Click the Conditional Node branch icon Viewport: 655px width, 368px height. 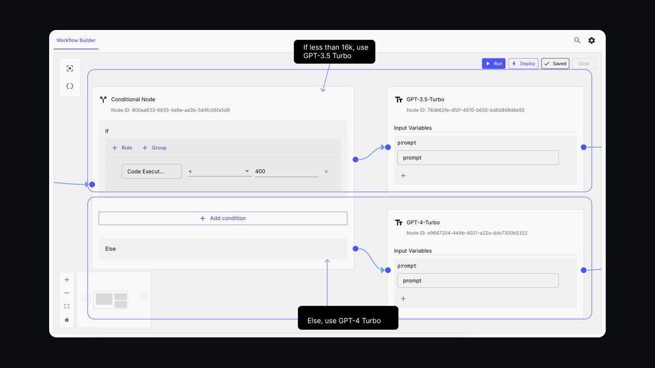coord(103,100)
